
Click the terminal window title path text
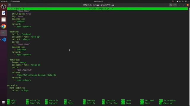pos(98,5)
